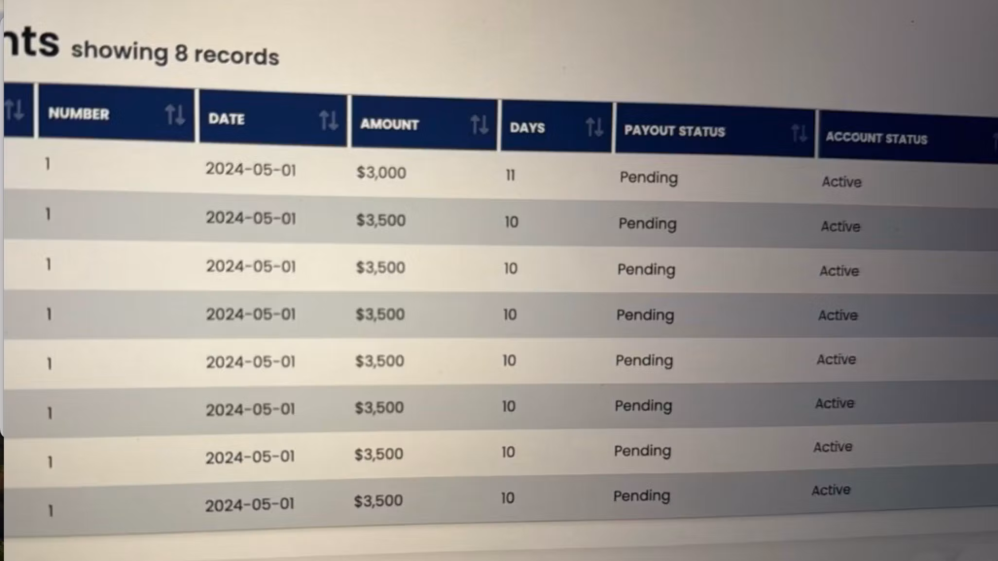Click the AMOUNT column header text

tap(389, 124)
